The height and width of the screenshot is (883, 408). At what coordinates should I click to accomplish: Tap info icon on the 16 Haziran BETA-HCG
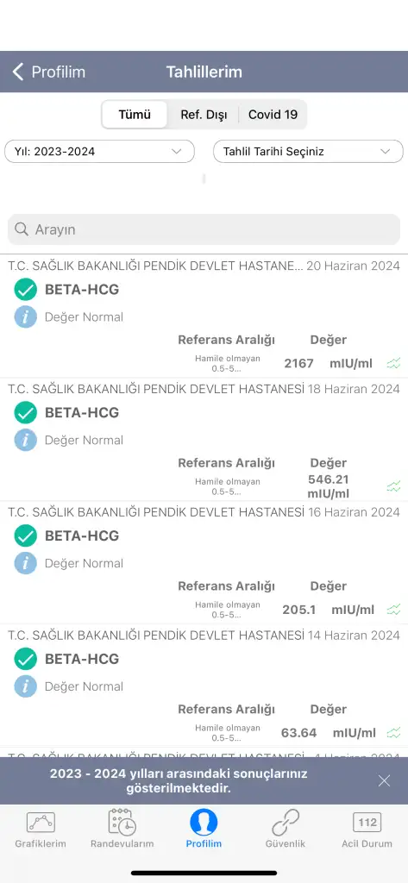[25, 563]
